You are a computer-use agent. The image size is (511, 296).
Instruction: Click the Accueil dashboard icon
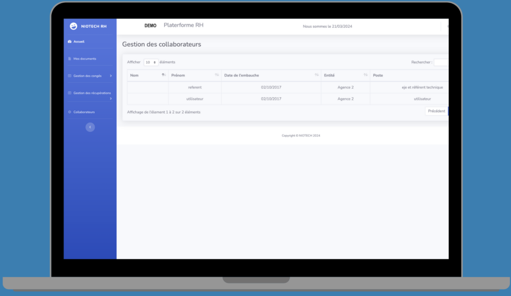[69, 41]
